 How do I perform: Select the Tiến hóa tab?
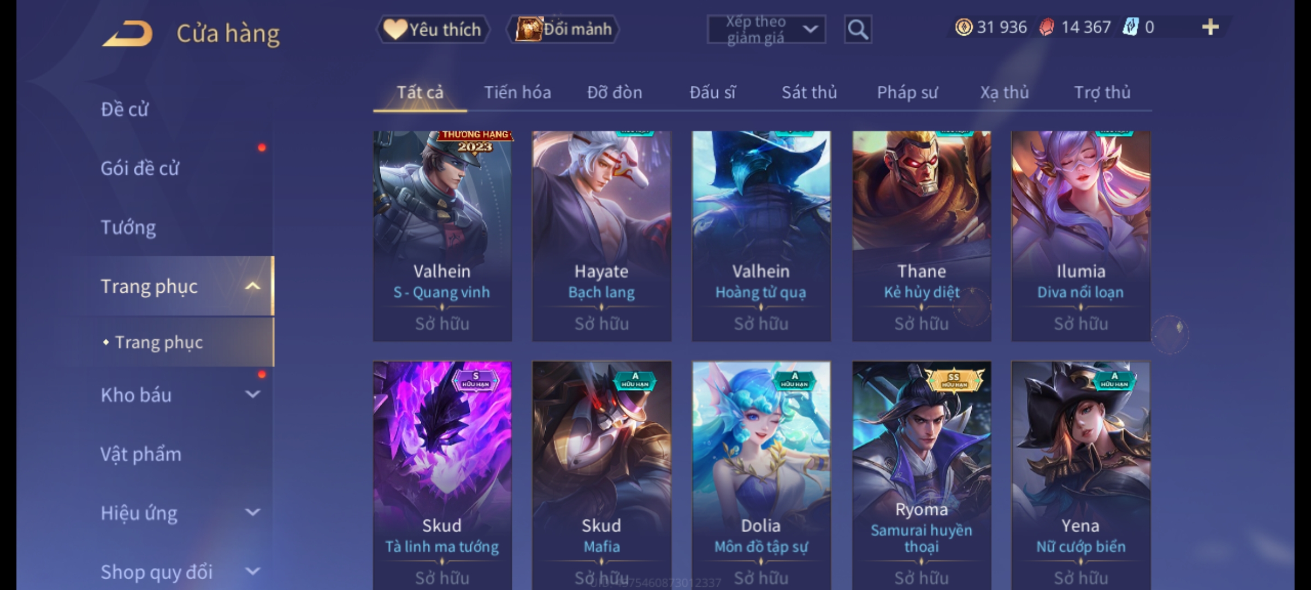pyautogui.click(x=517, y=92)
